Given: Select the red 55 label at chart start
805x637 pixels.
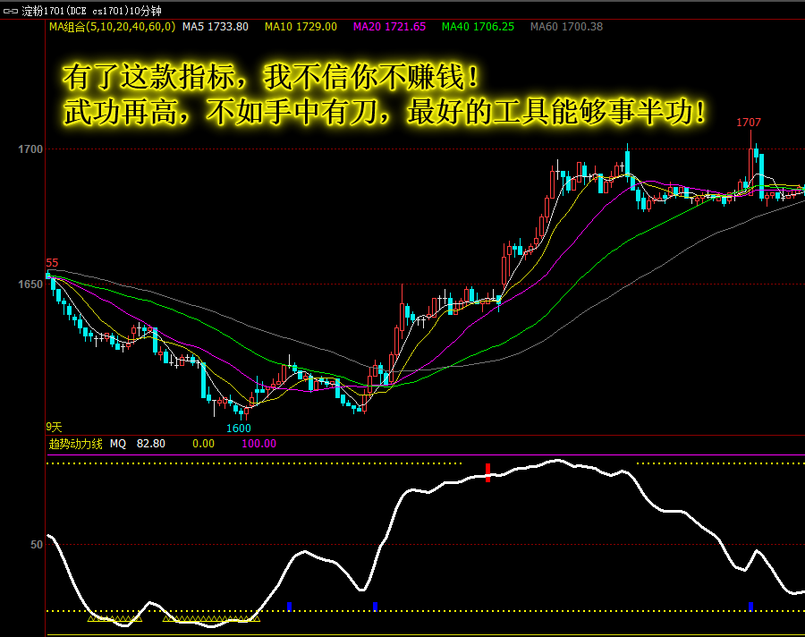Looking at the screenshot, I should pyautogui.click(x=52, y=263).
